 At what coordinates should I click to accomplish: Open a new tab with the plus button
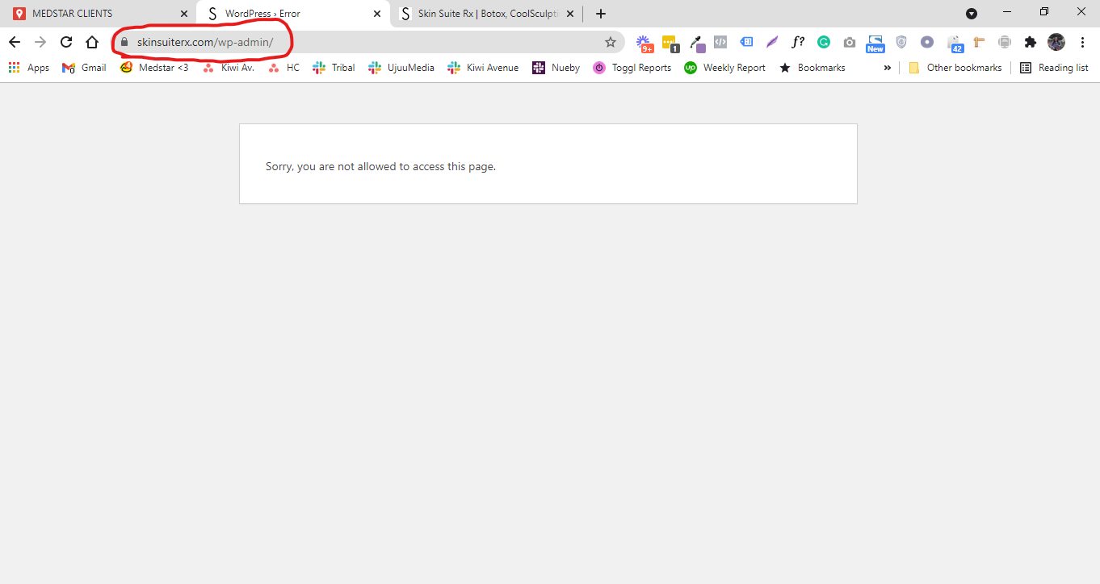(600, 14)
